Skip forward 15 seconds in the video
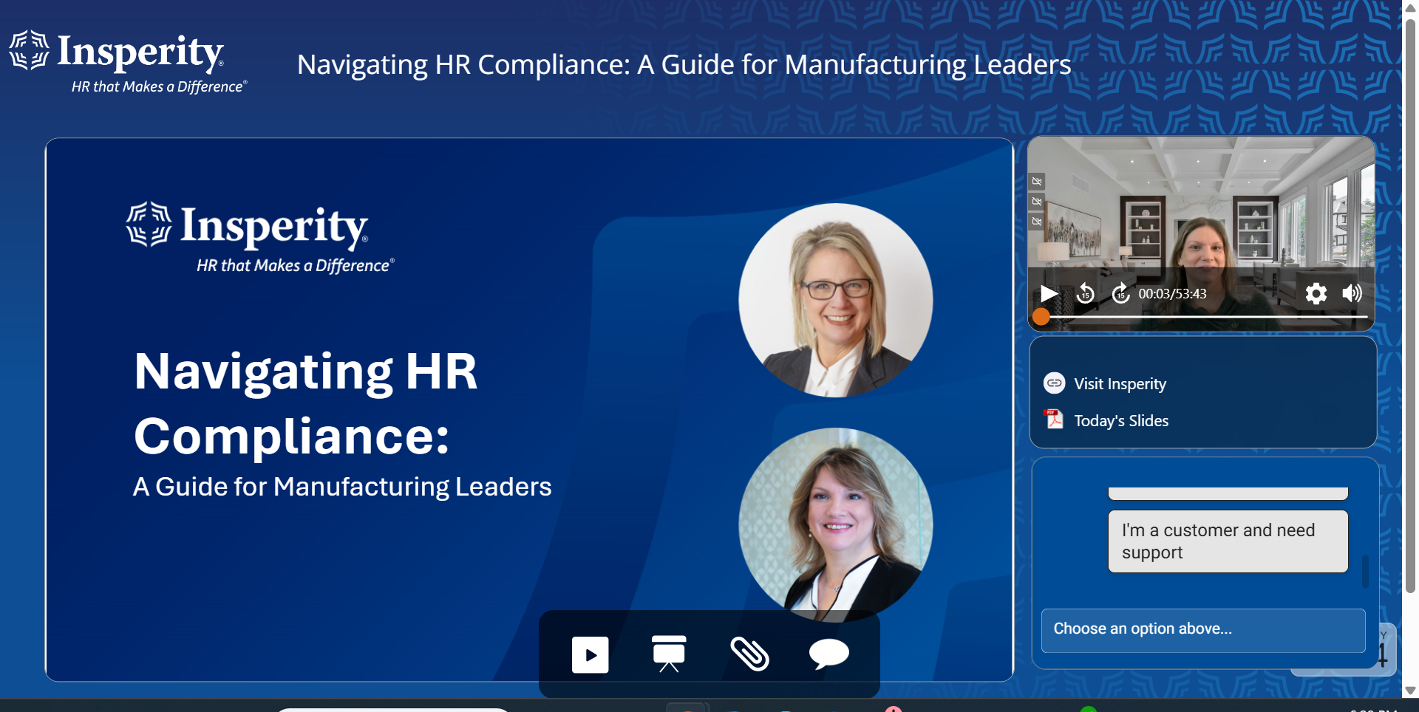The width and height of the screenshot is (1419, 712). pyautogui.click(x=1121, y=293)
